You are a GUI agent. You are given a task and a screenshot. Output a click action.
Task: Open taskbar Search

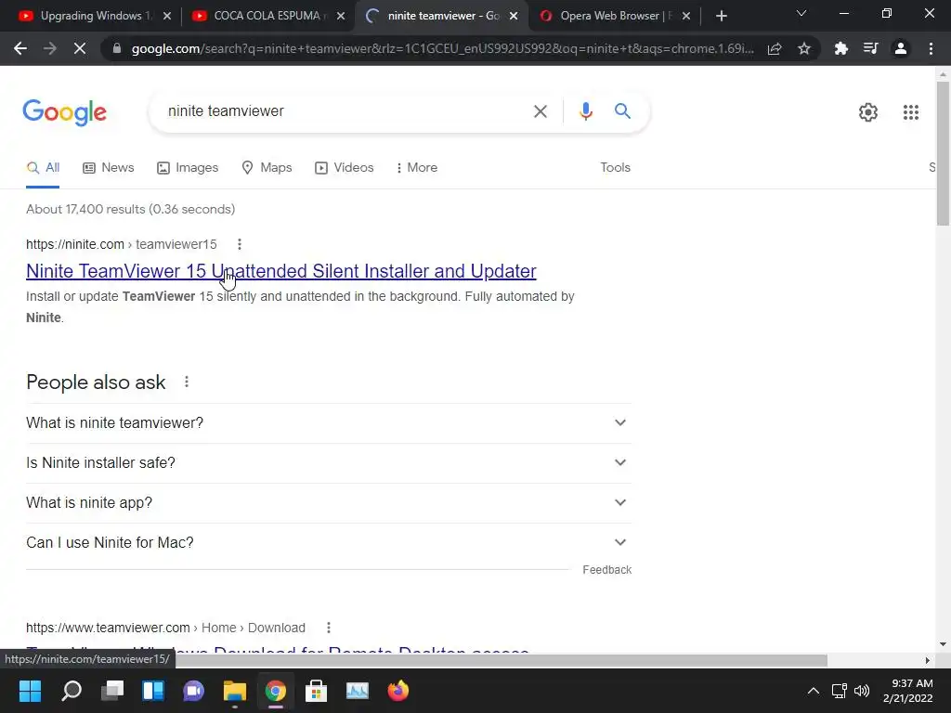(x=71, y=691)
